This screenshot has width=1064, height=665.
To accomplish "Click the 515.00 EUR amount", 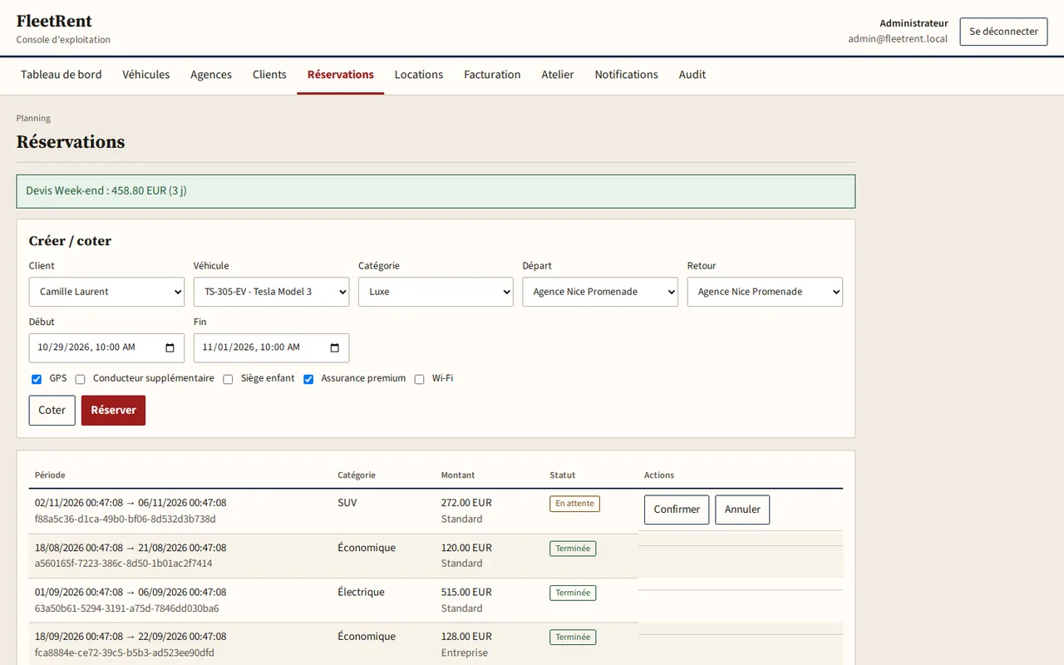I will click(x=466, y=593).
